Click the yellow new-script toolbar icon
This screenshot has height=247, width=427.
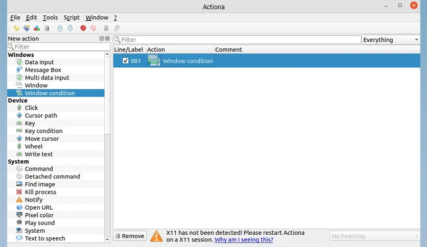[16, 28]
